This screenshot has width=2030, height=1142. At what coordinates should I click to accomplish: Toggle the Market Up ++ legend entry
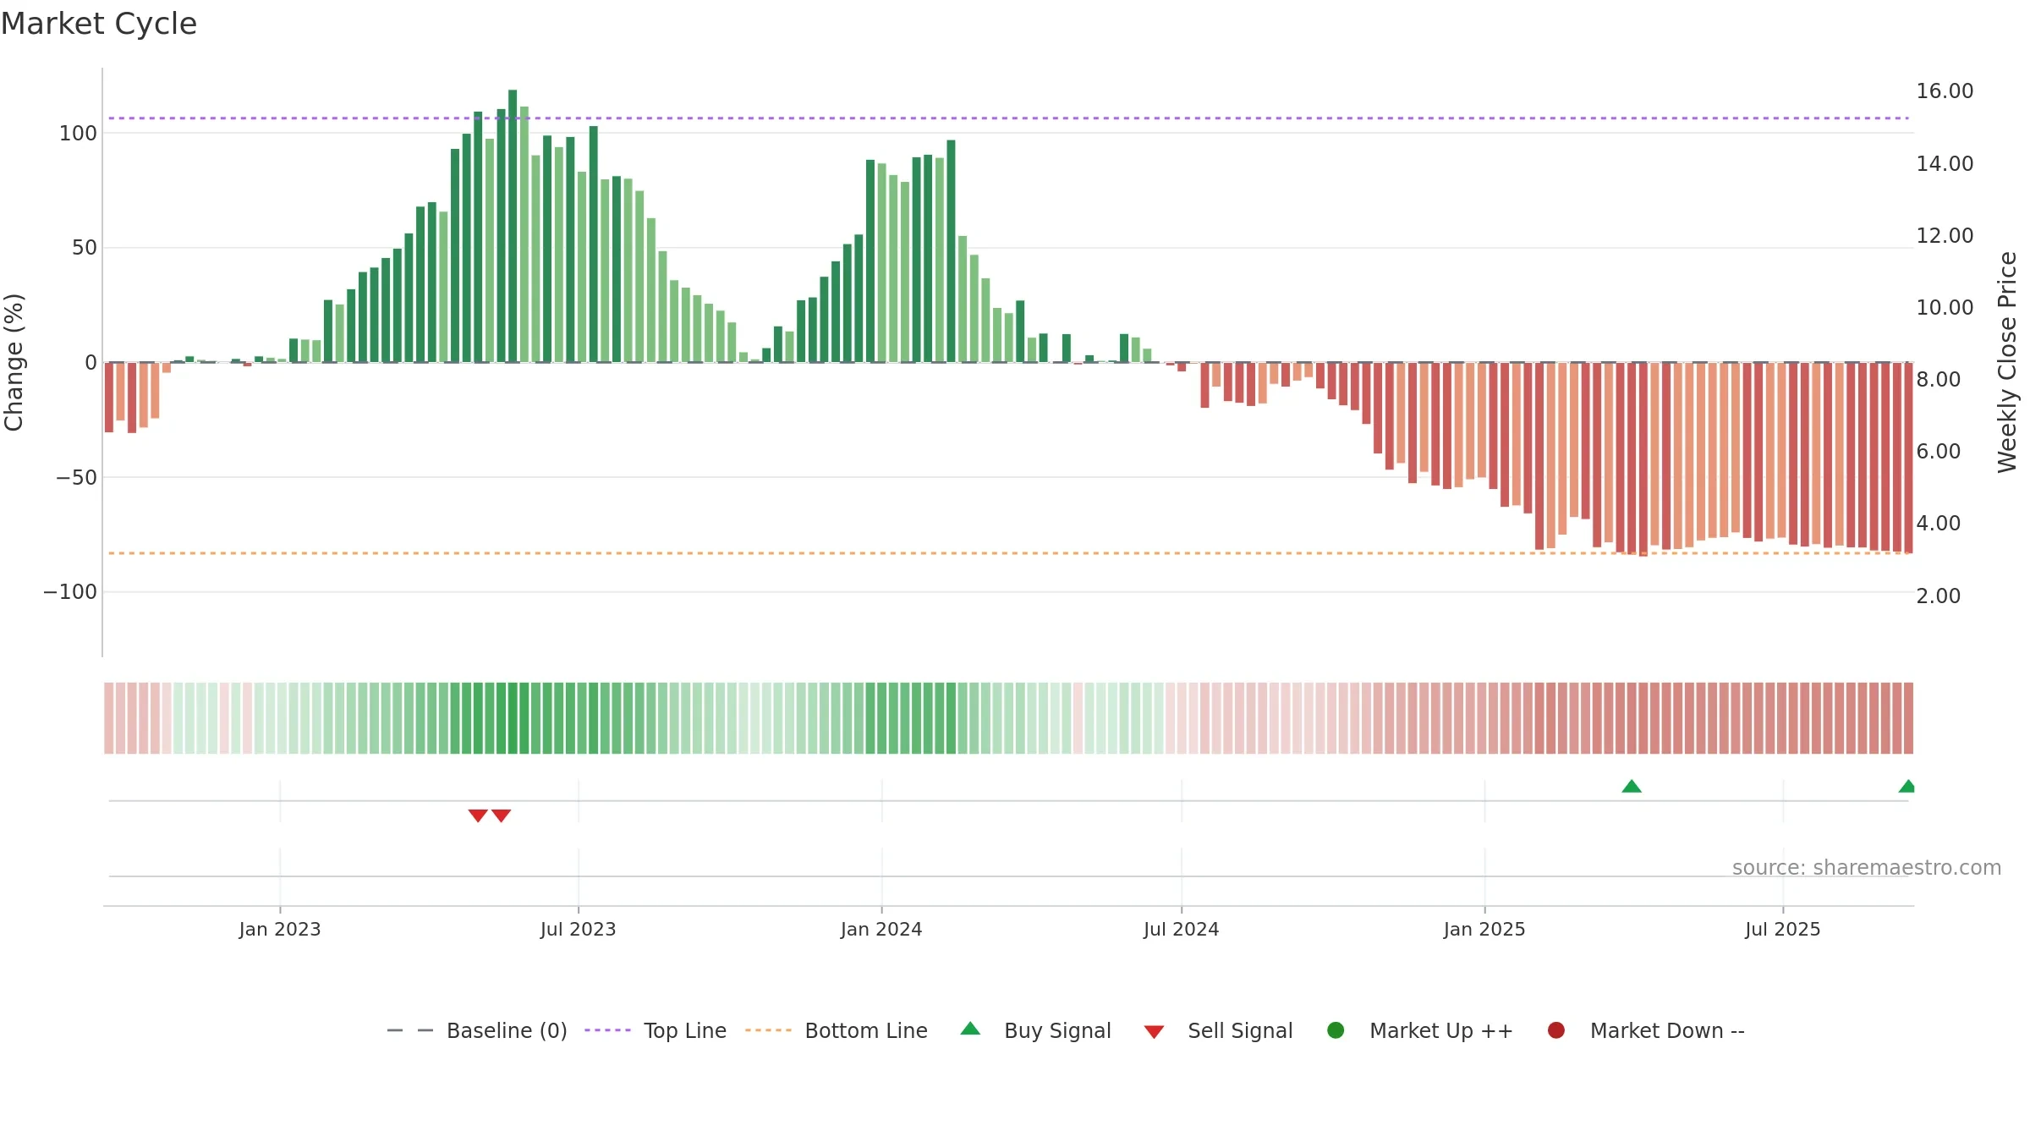point(1420,1030)
